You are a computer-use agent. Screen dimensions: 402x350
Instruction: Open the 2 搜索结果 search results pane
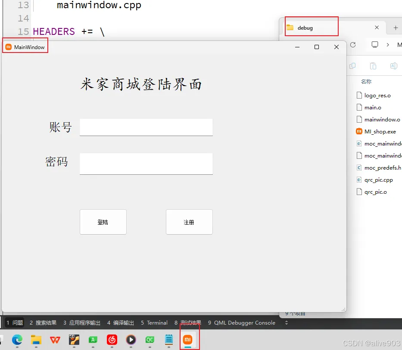tap(43, 322)
